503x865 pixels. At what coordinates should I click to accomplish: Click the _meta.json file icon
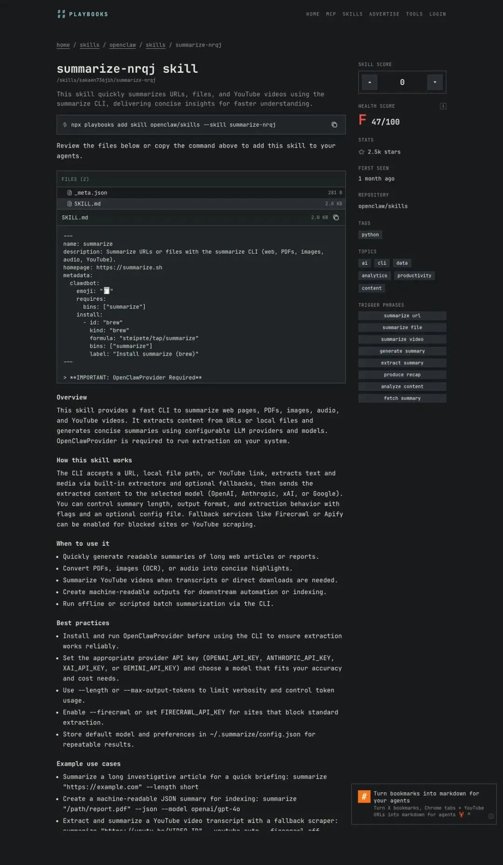pyautogui.click(x=69, y=192)
